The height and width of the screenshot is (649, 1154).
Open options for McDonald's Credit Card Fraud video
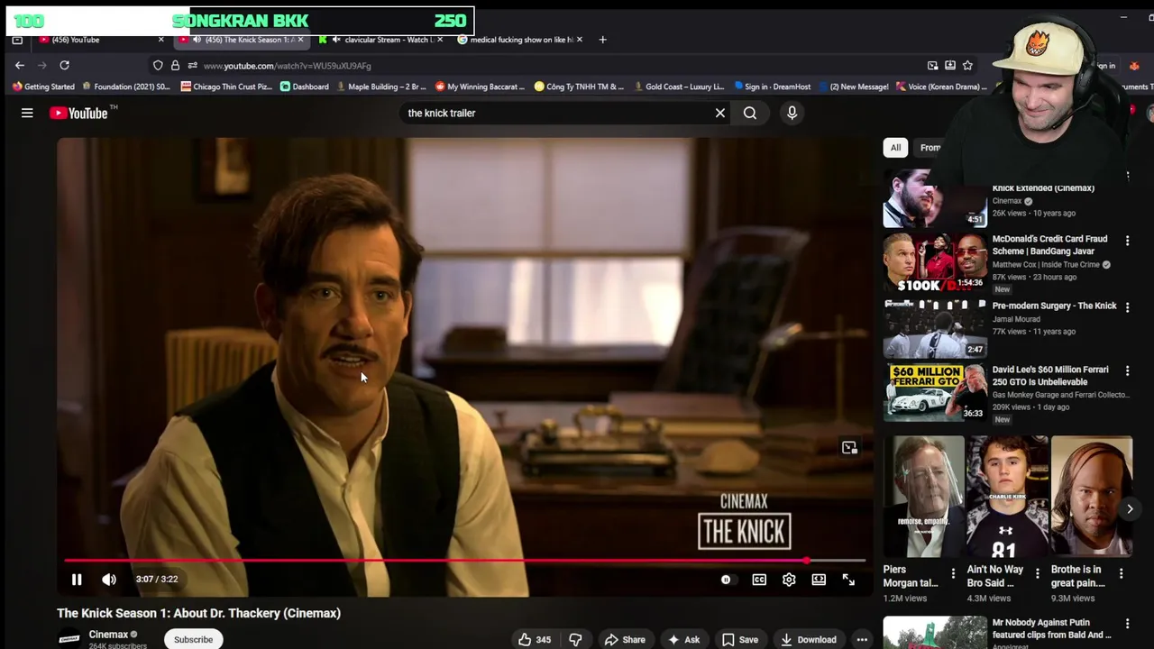[1127, 240]
